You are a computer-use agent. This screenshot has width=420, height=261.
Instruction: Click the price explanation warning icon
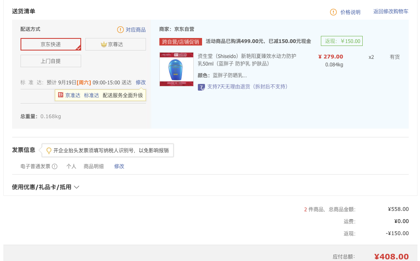coord(333,12)
